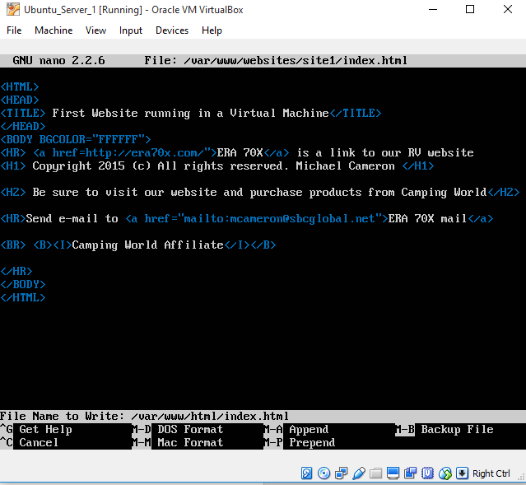The image size is (526, 485).
Task: Click the opening <HEAD> tag line
Action: [20, 100]
